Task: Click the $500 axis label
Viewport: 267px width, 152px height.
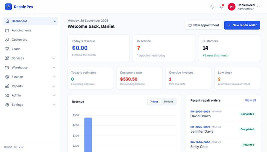Action: coord(76,115)
